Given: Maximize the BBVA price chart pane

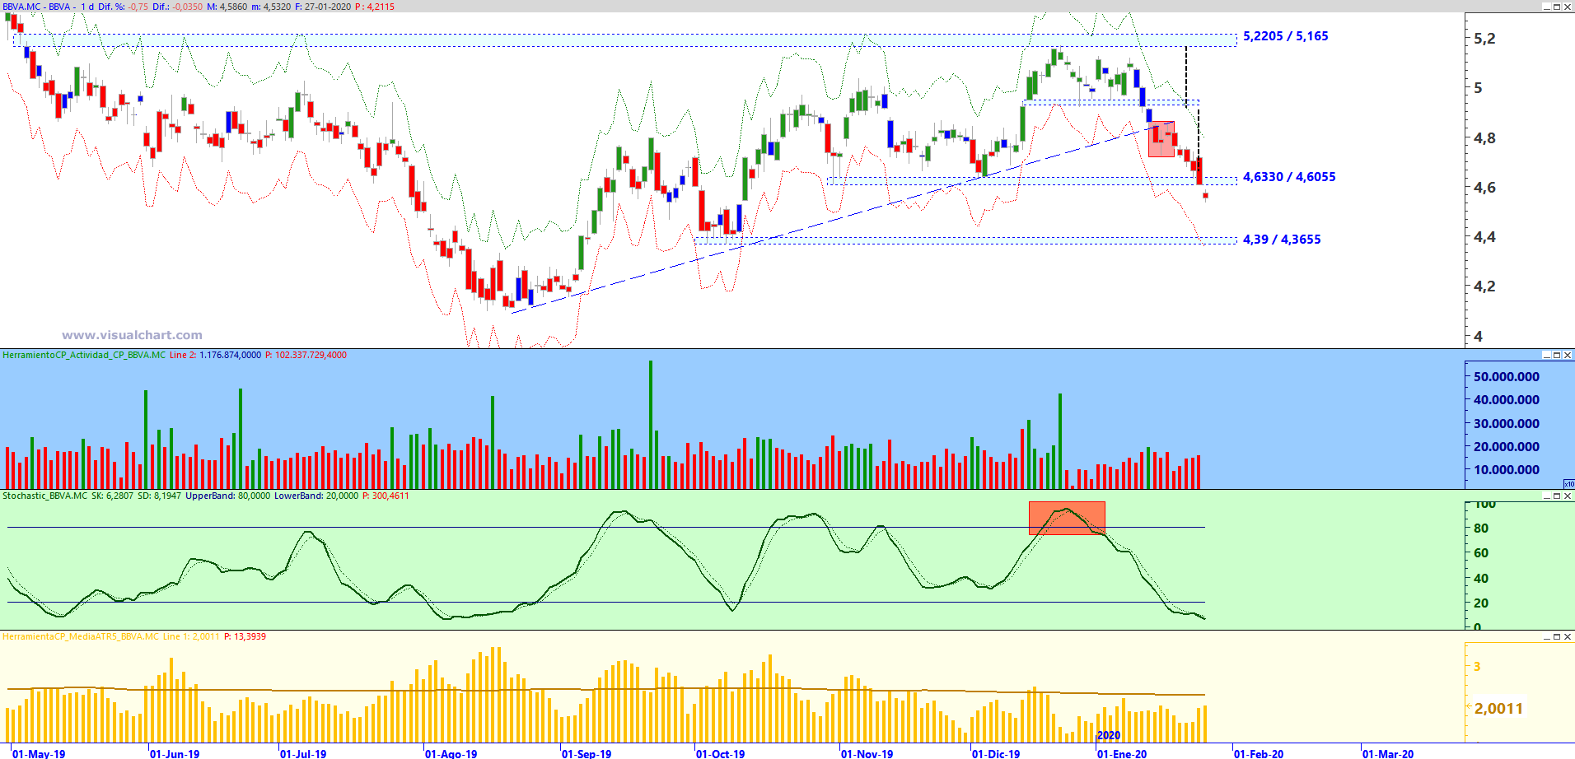Looking at the screenshot, I should (x=1557, y=7).
